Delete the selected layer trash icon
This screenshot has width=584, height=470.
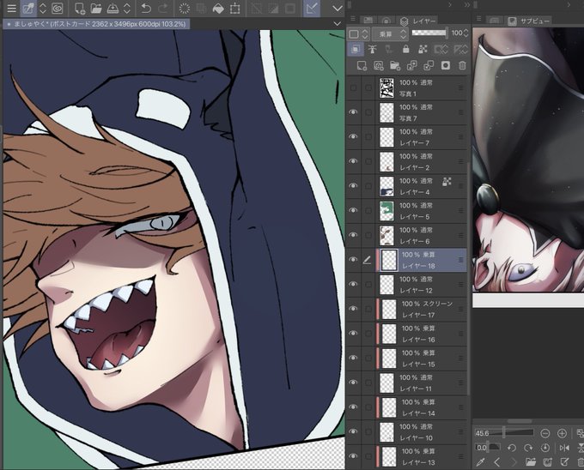[x=462, y=66]
